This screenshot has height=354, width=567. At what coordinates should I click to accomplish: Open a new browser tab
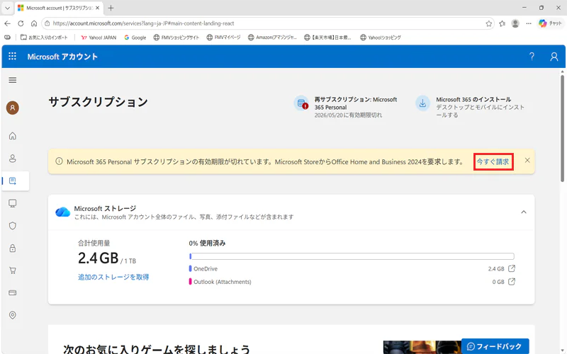click(x=111, y=8)
